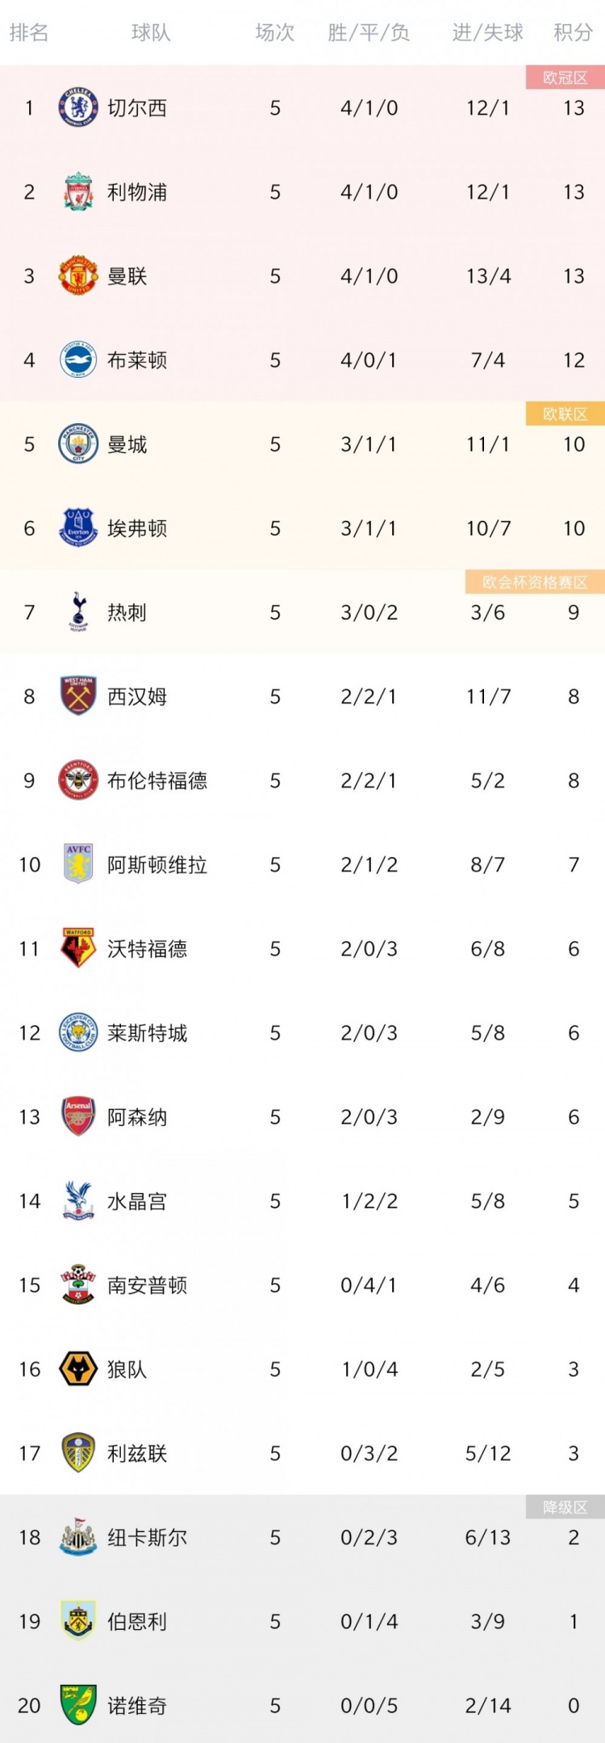Open the Manchester United crest
Screen dimensions: 605x1743
78,276
